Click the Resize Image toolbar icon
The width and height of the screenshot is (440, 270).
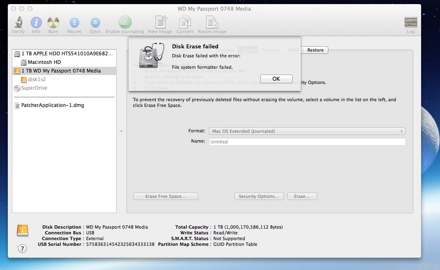pyautogui.click(x=212, y=22)
